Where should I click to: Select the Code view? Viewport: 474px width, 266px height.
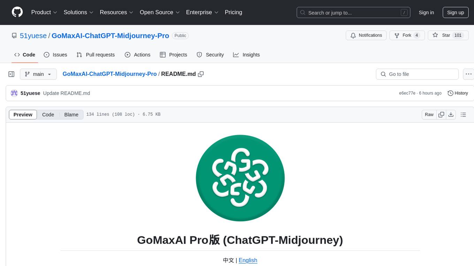48,115
